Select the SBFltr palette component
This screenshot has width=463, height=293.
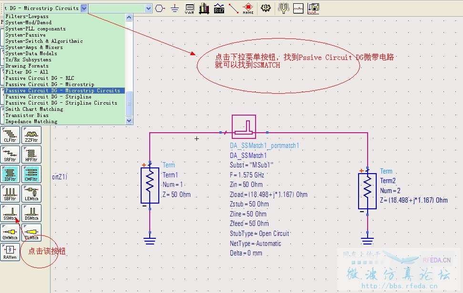10,194
